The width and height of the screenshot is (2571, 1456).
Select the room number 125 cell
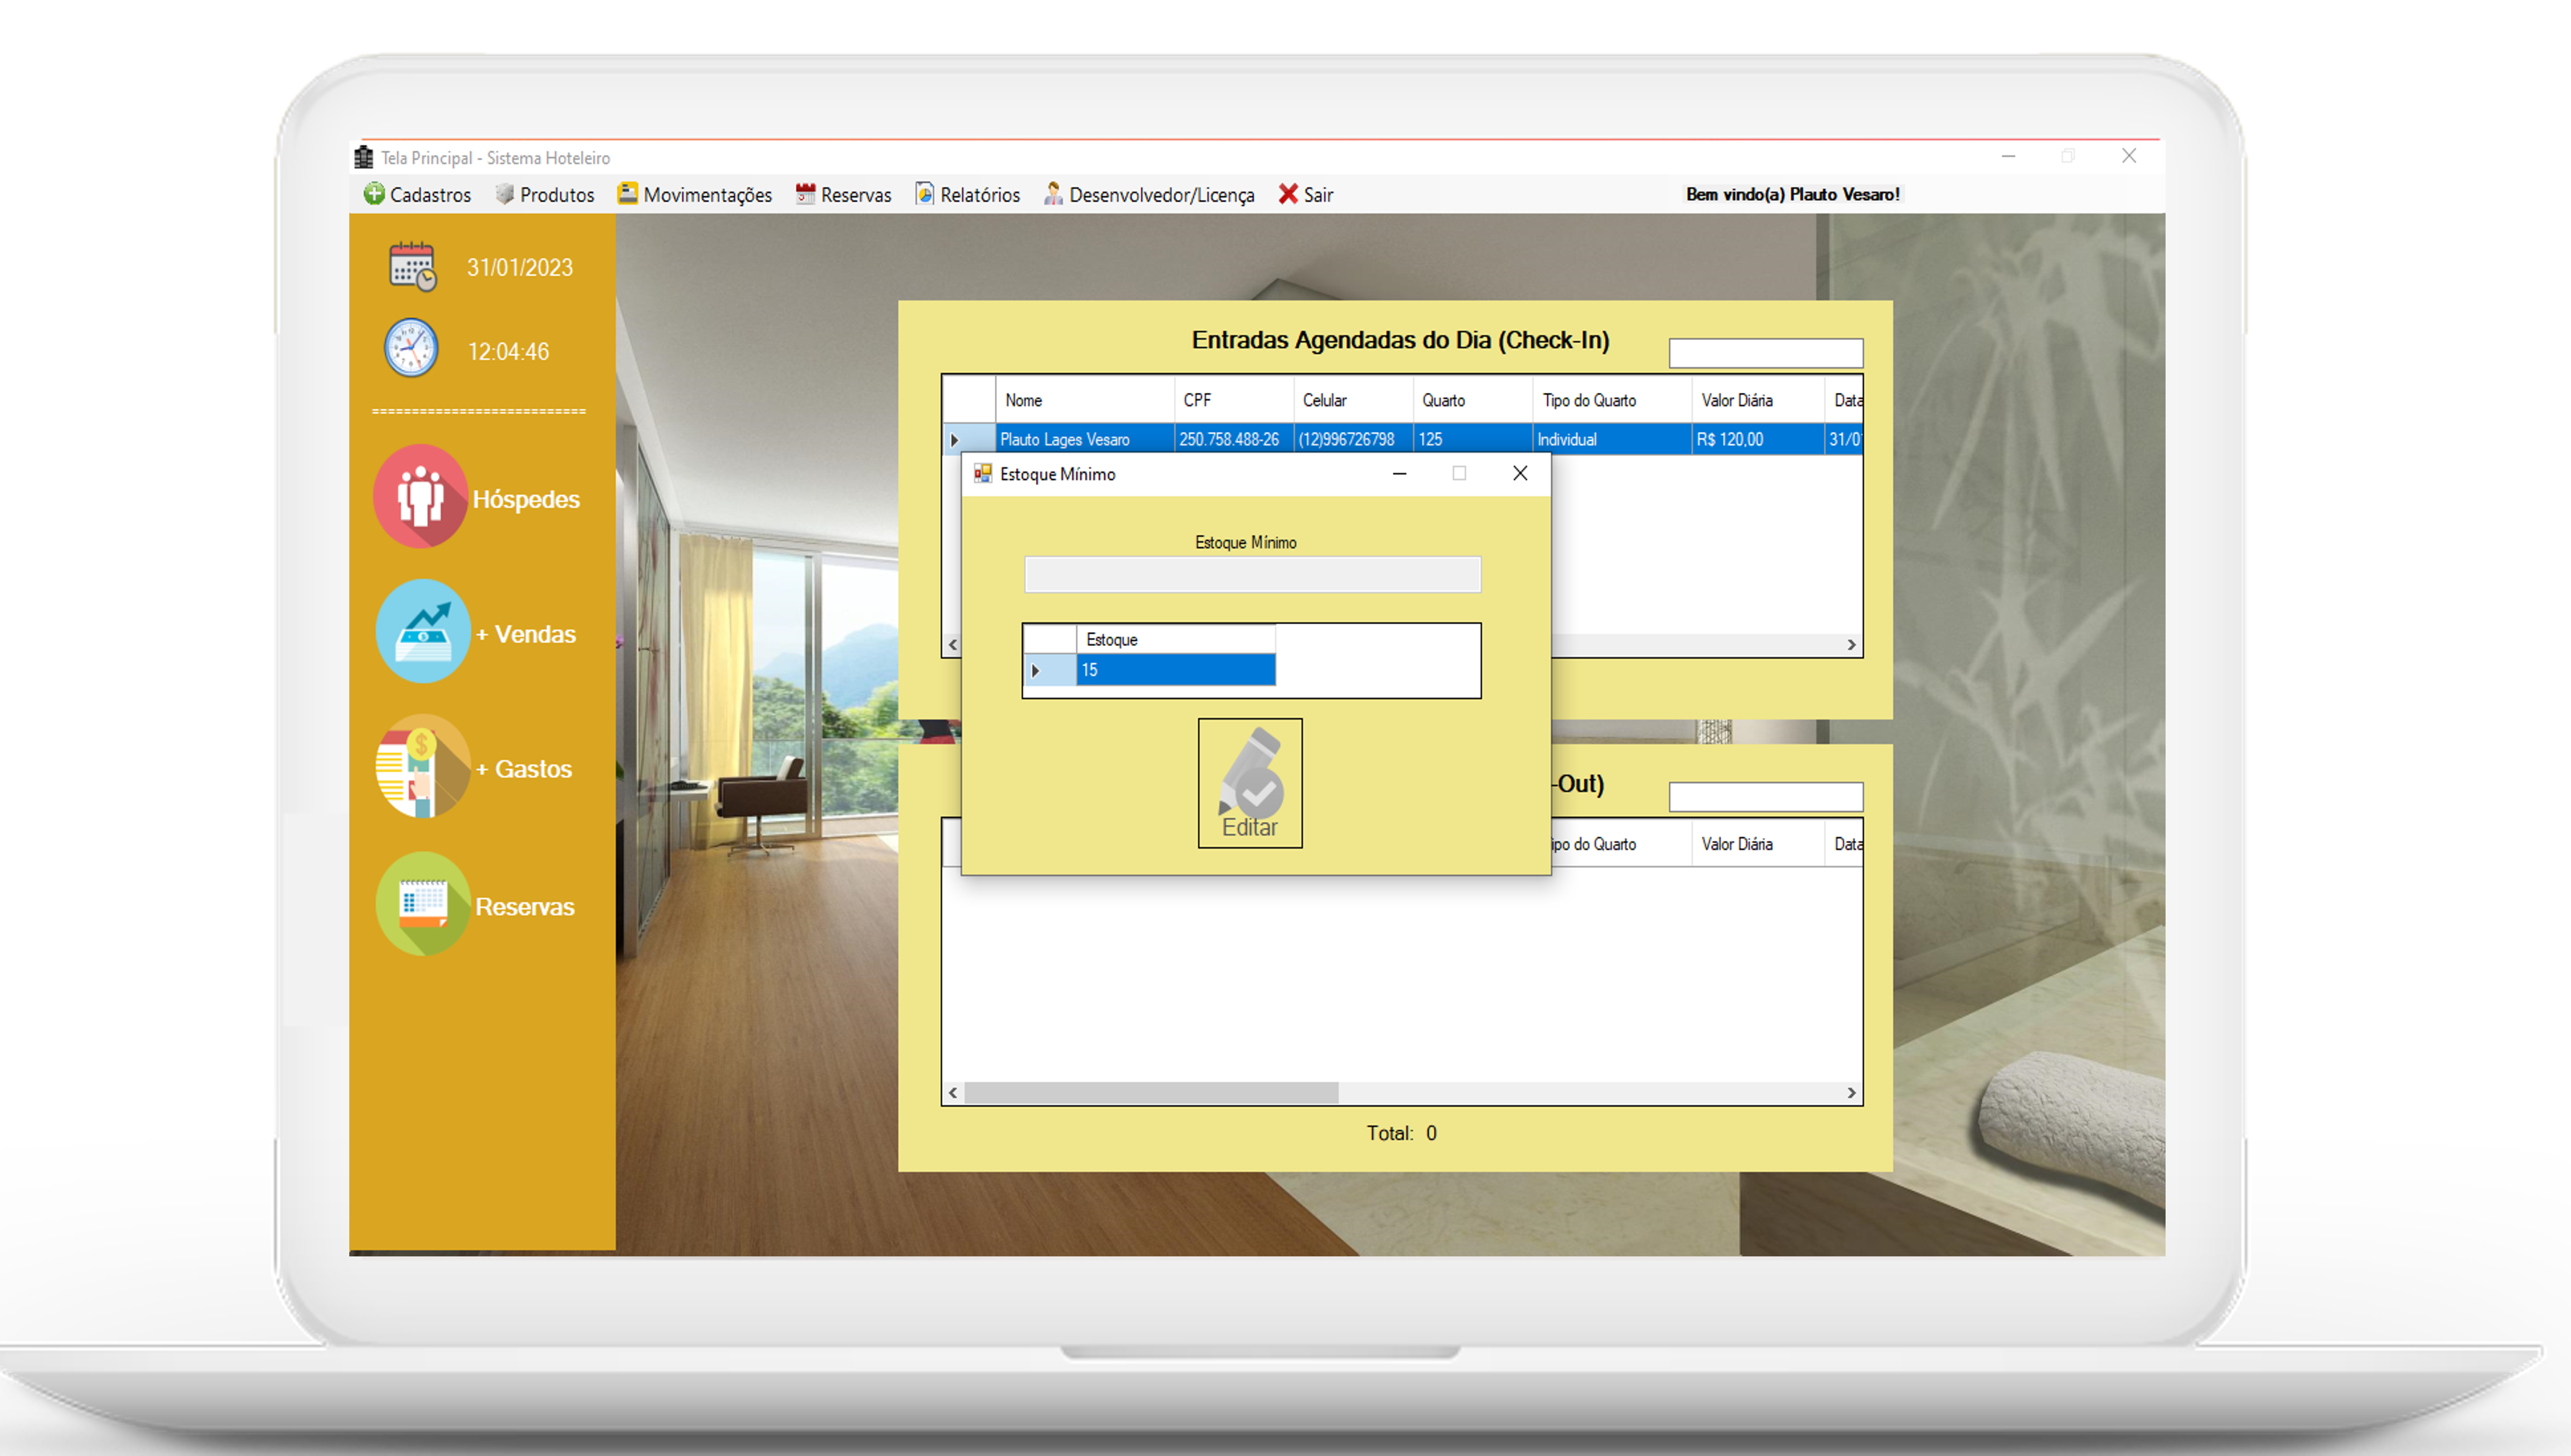tap(1473, 439)
